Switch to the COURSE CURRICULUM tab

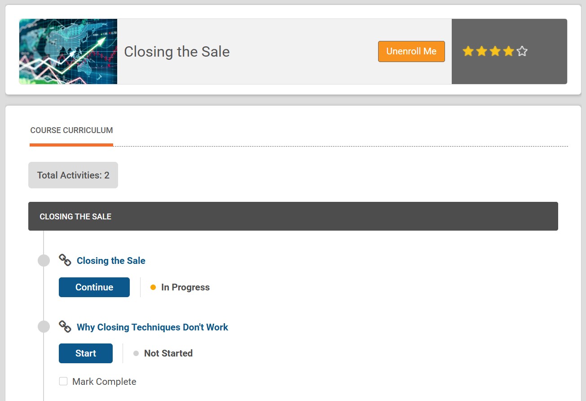click(71, 130)
